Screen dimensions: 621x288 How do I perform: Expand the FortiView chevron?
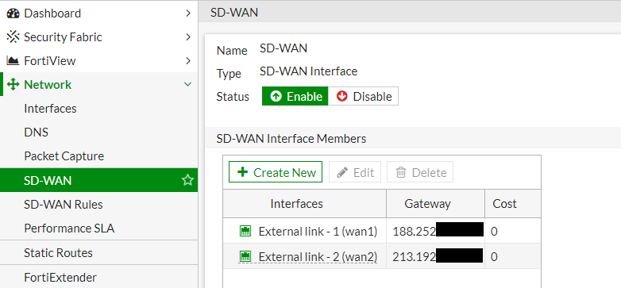pos(188,60)
